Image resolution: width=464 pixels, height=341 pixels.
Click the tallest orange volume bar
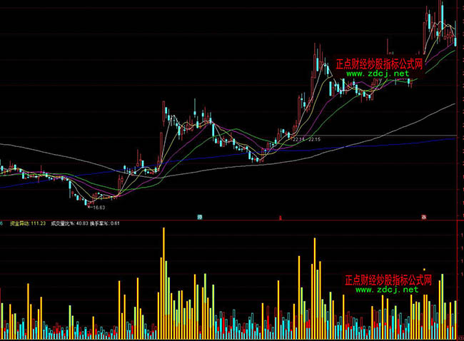(x=163, y=282)
